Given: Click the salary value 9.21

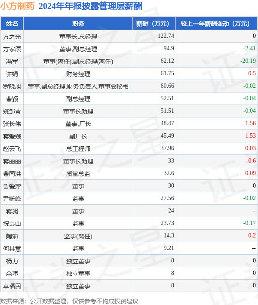Looking at the screenshot, I should click(x=169, y=248).
